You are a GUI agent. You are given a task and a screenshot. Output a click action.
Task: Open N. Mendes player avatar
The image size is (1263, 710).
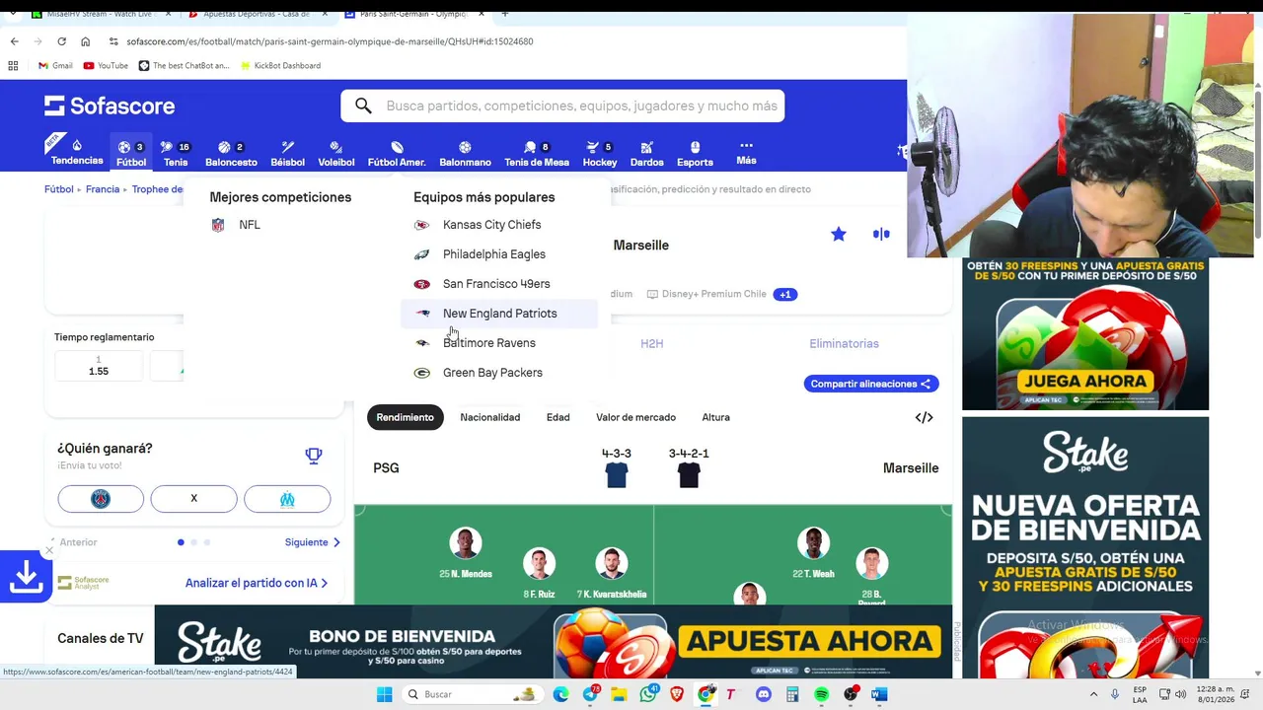click(x=466, y=543)
